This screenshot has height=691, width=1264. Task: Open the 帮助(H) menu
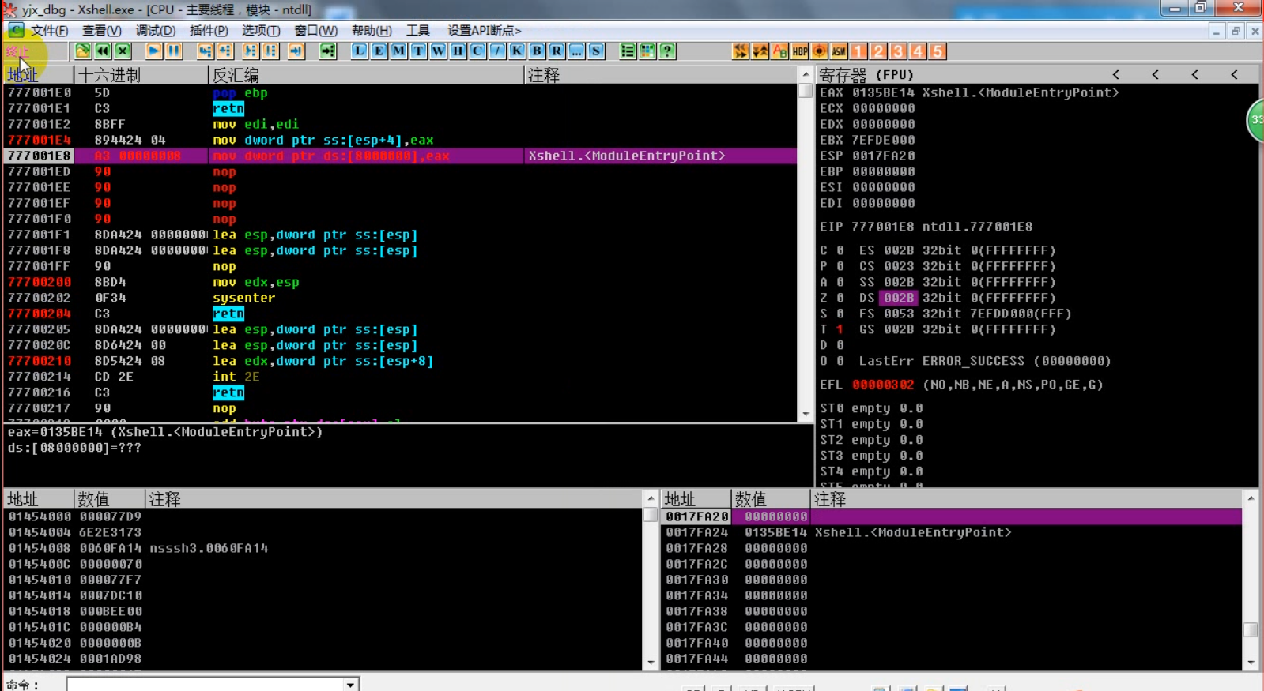372,31
